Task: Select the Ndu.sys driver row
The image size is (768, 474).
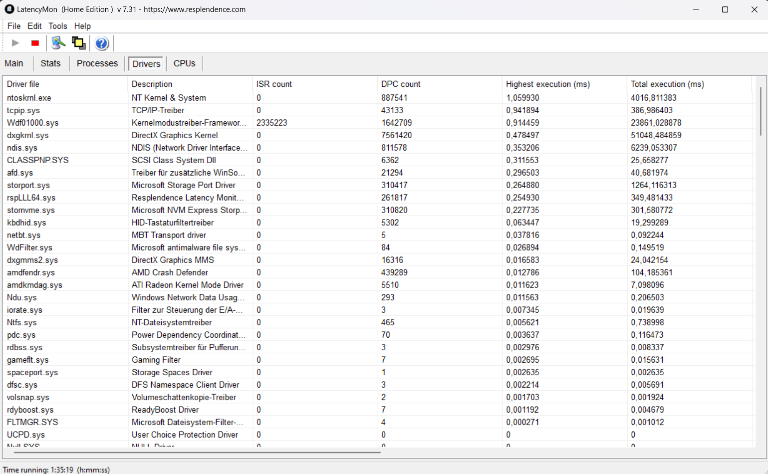Action: [379, 297]
